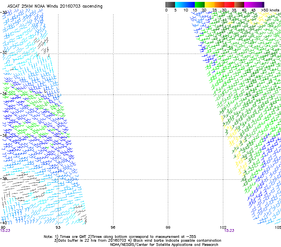Click the '10' label under the color bar
This screenshot has width=281, height=247.
click(x=186, y=10)
